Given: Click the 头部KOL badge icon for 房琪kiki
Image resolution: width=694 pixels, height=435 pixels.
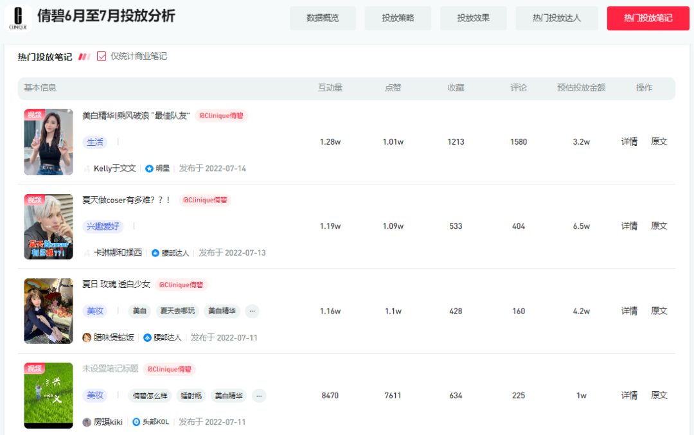Looking at the screenshot, I should (136, 422).
